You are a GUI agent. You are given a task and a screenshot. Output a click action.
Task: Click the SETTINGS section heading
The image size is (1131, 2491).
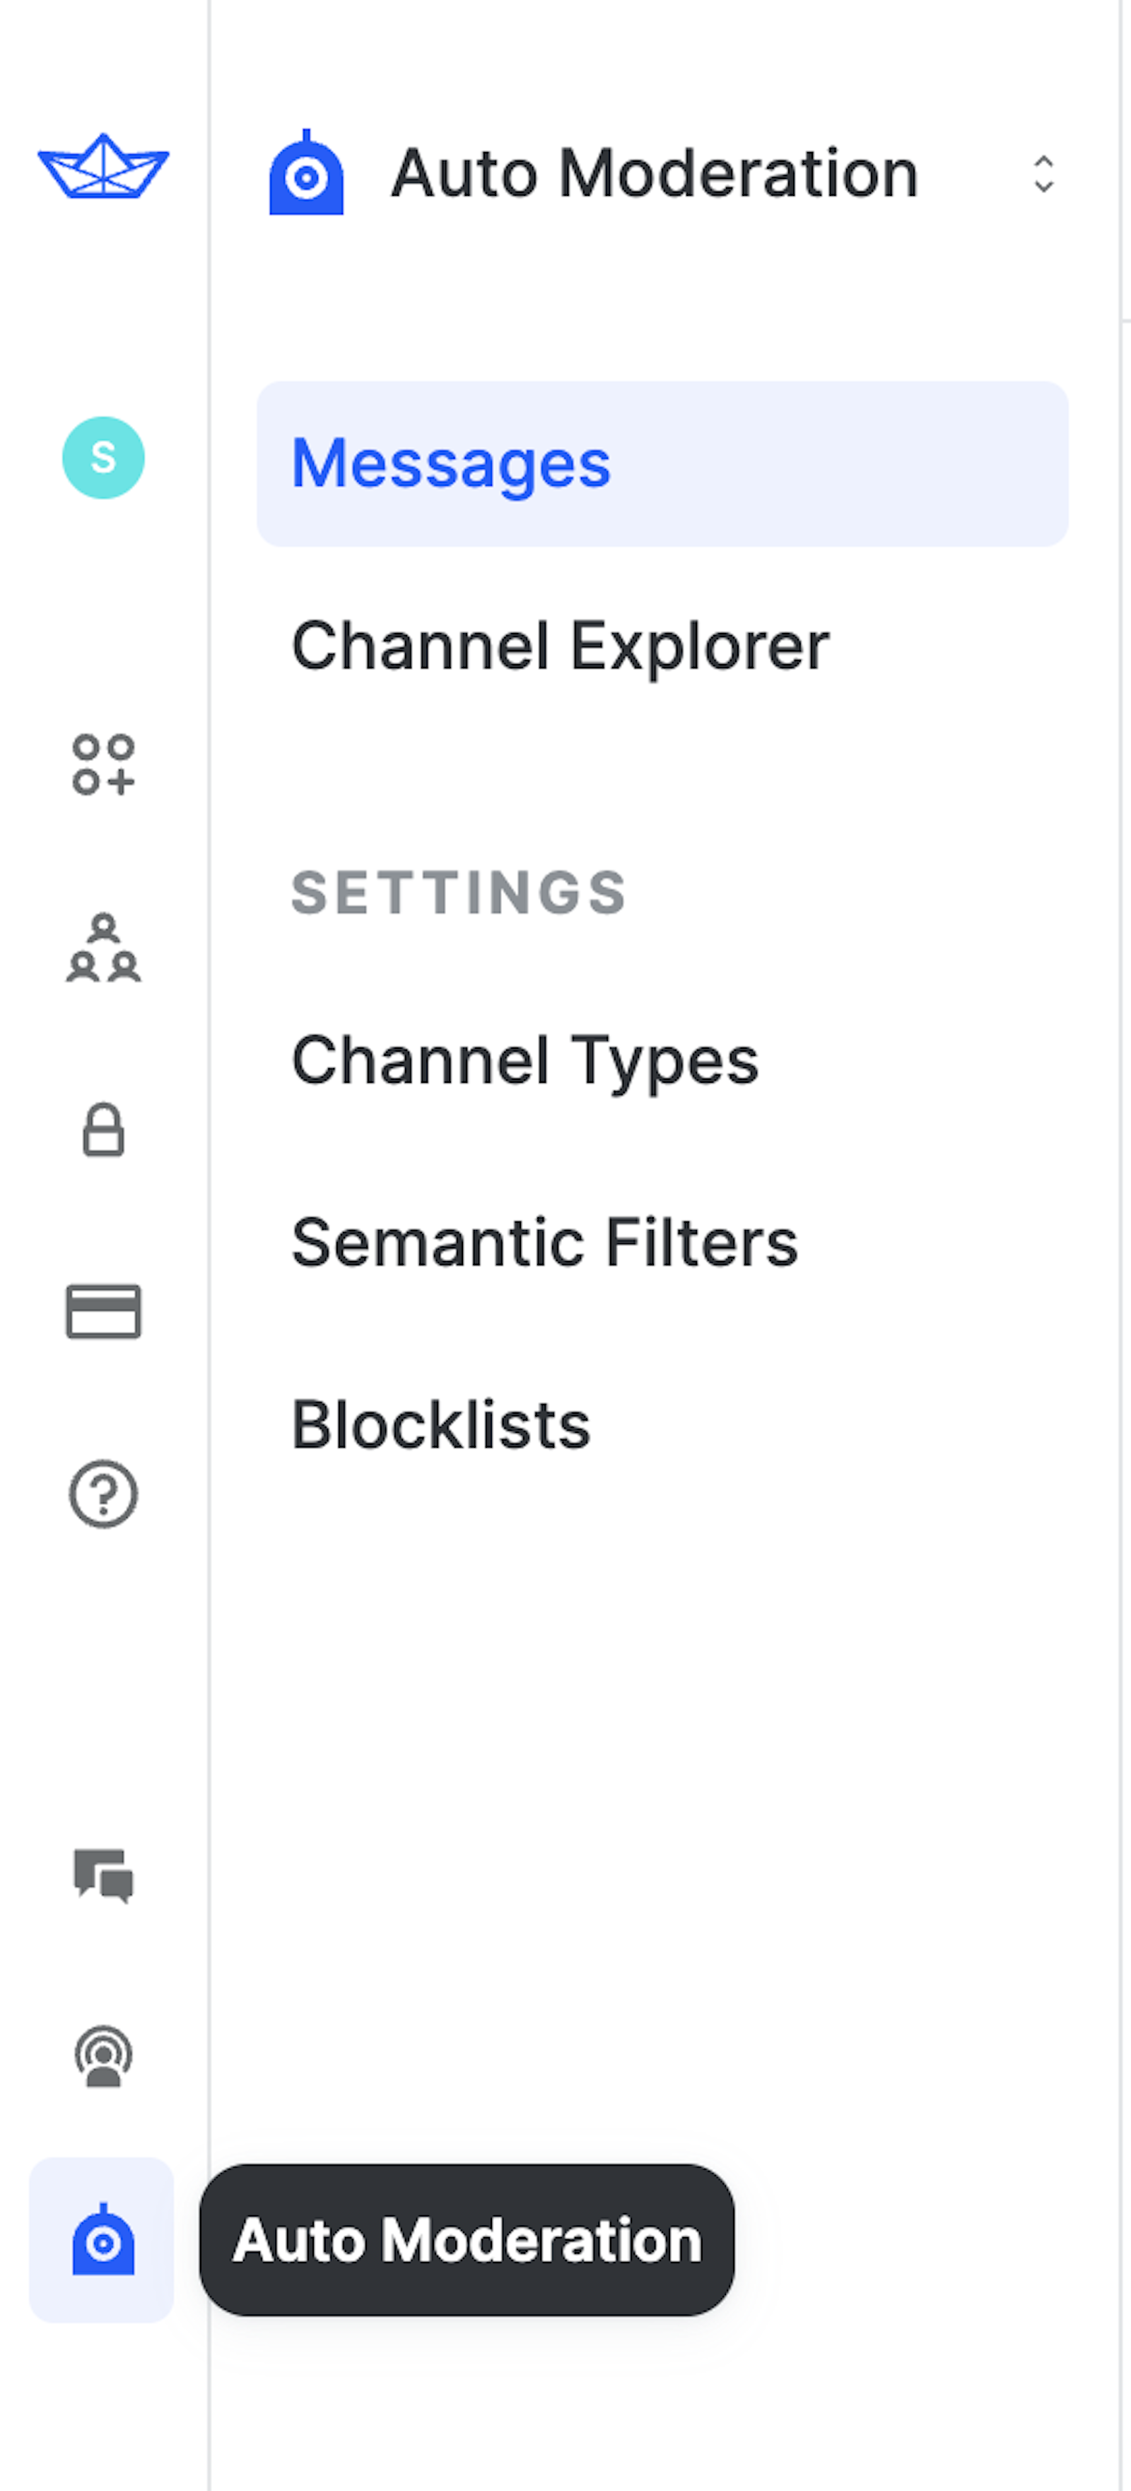pos(459,893)
